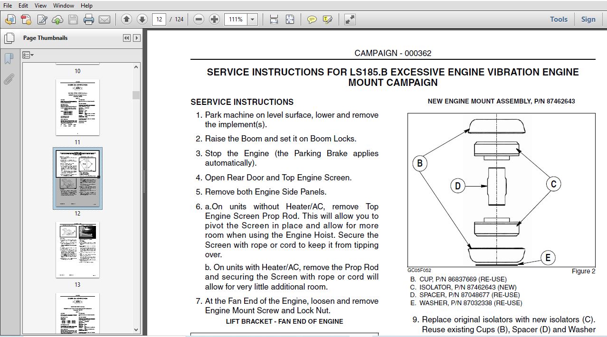Click 'CAMPAIGN - 000362' header text
Viewport: 607px width, 337px height.
tap(393, 53)
